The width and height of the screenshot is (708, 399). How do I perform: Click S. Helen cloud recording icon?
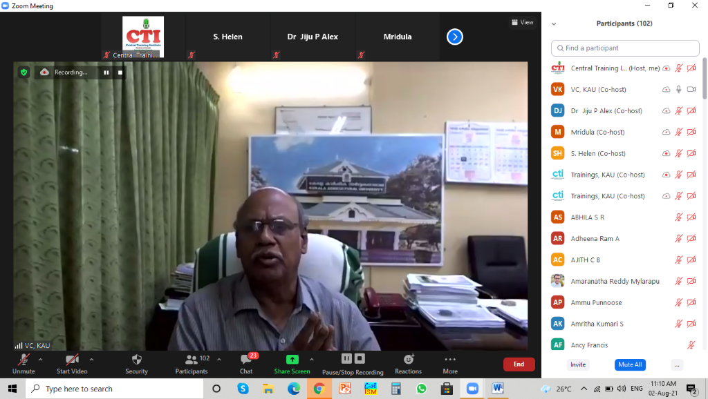pyautogui.click(x=666, y=153)
